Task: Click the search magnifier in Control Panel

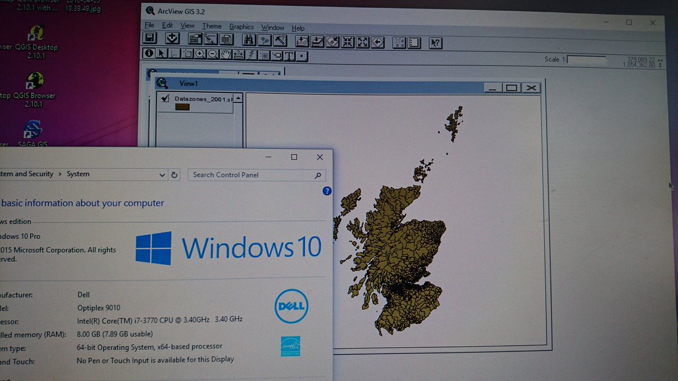Action: tap(319, 176)
